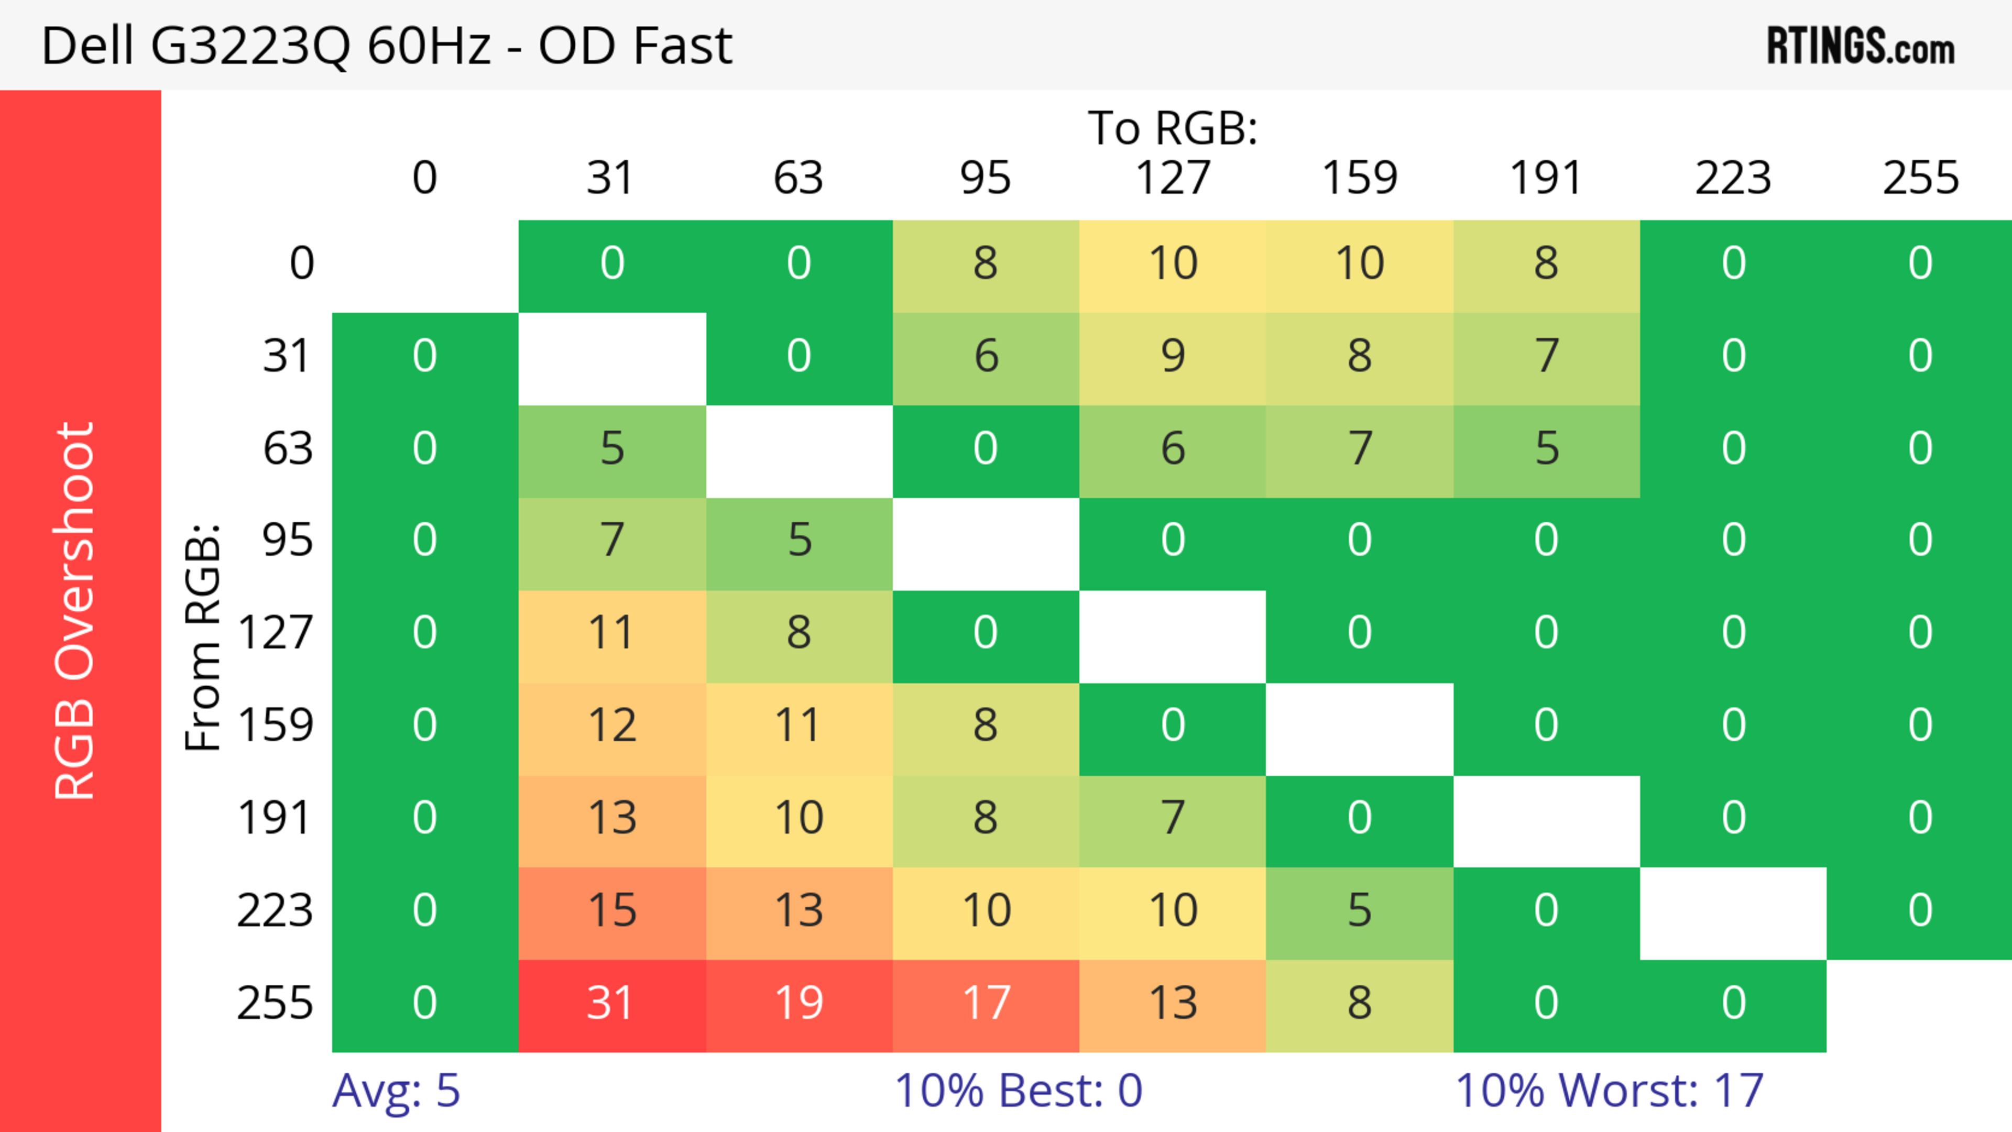Click the red cell showing 31

coord(611,1004)
